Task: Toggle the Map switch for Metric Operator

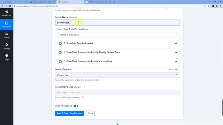Action: [x=177, y=69]
